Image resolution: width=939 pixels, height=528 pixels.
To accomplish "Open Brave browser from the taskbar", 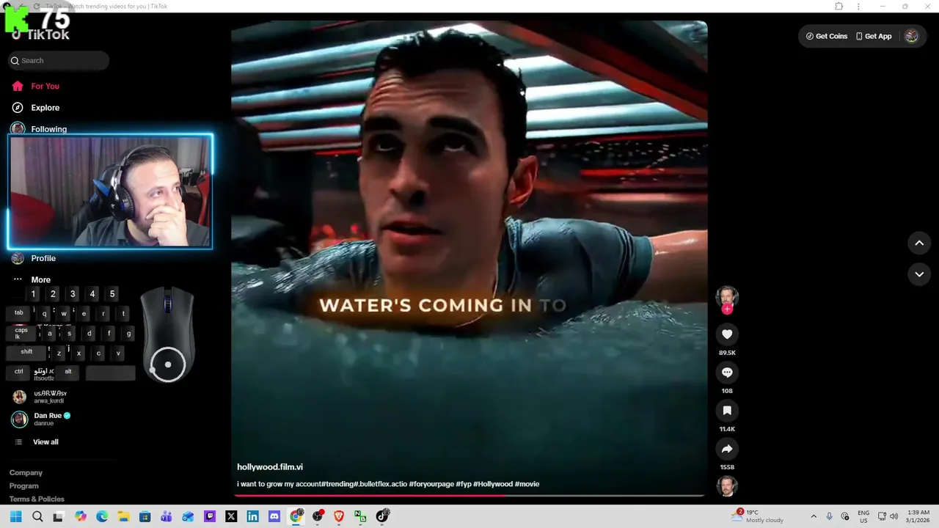I will (x=339, y=516).
